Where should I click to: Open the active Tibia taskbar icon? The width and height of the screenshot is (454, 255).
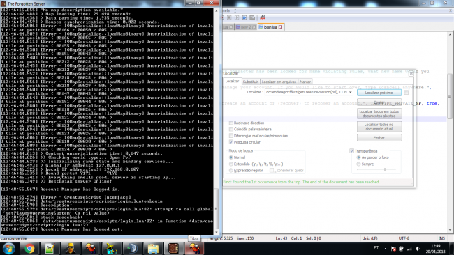pos(194,248)
